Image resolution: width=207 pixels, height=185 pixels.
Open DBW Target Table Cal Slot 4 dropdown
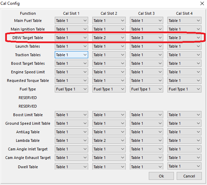184,38
